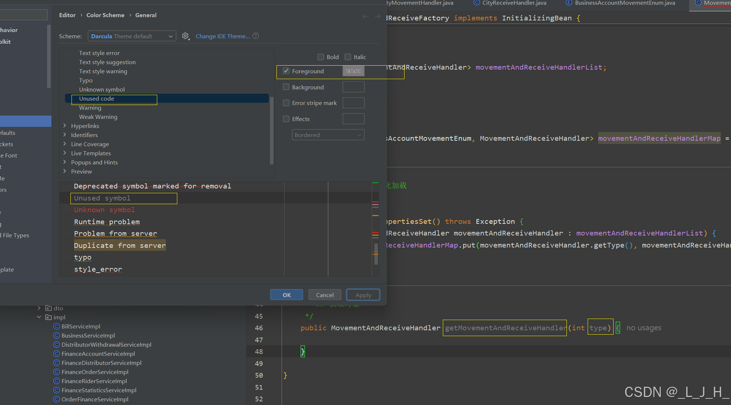
Task: Toggle the Italic checkbox
Action: [x=348, y=57]
